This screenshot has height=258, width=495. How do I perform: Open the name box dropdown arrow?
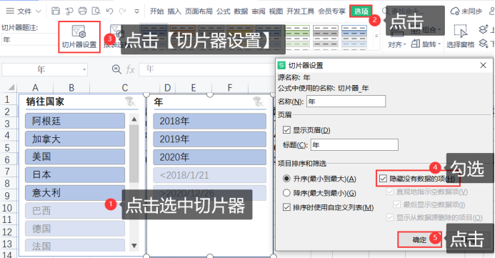tap(84, 69)
